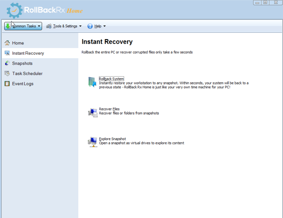Click the RollBack Rx gear logo

[x=14, y=10]
